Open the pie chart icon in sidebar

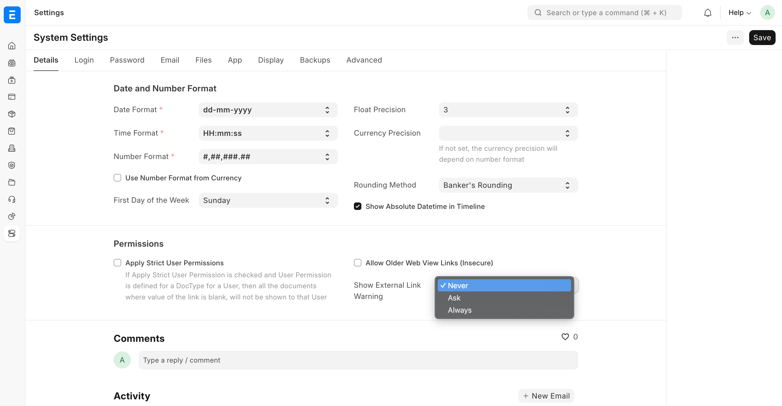(12, 216)
